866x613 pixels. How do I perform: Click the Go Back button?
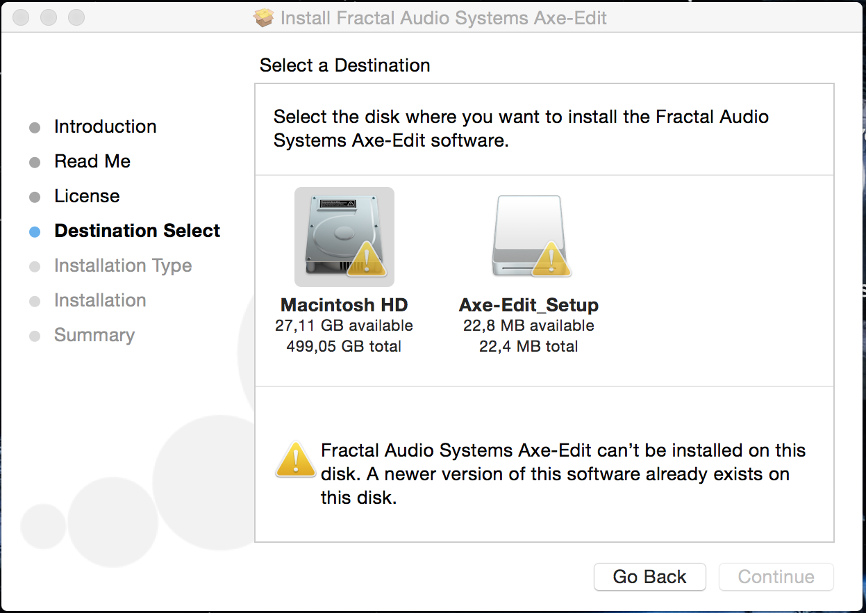650,577
